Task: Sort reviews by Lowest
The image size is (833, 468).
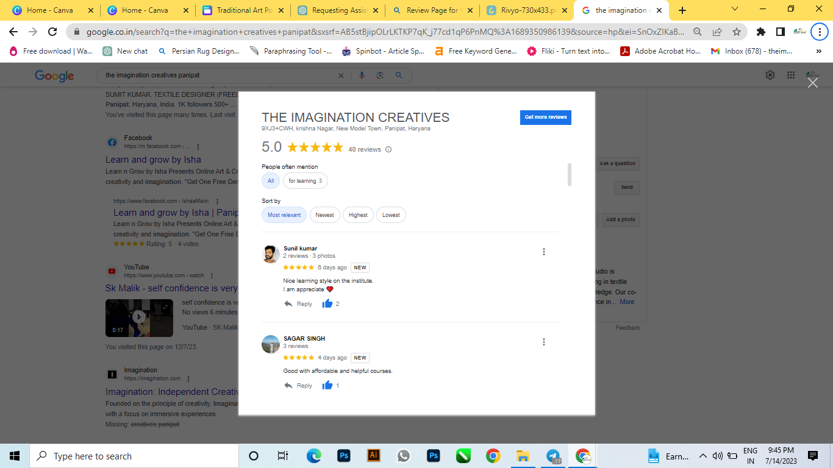Action: [x=391, y=215]
